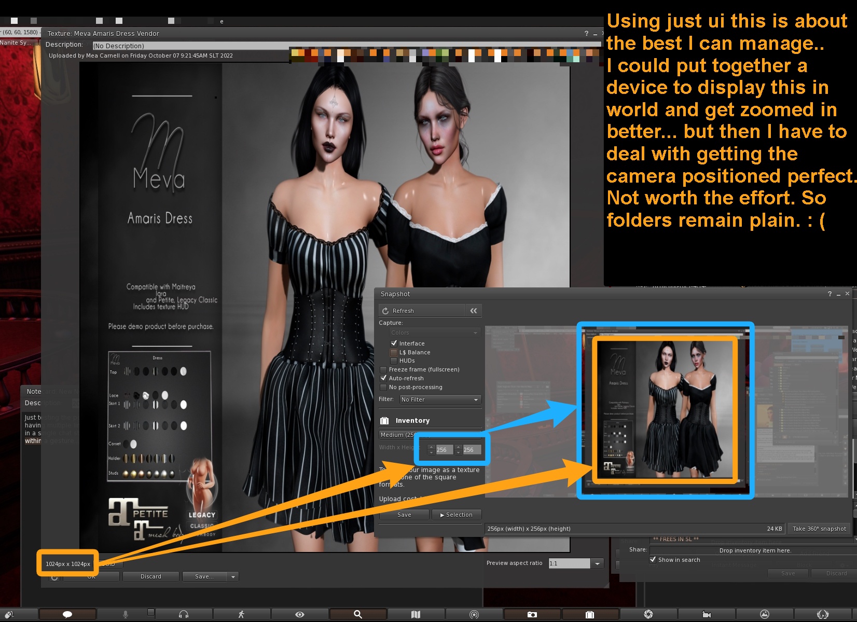The image size is (857, 622).
Task: Toggle the HUDs checkbox
Action: tap(394, 361)
